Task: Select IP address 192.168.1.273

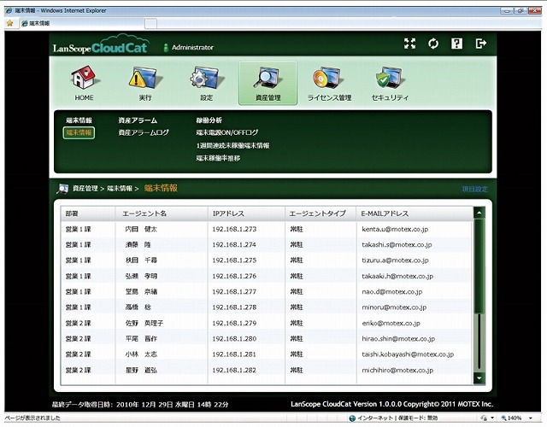Action: click(x=234, y=229)
